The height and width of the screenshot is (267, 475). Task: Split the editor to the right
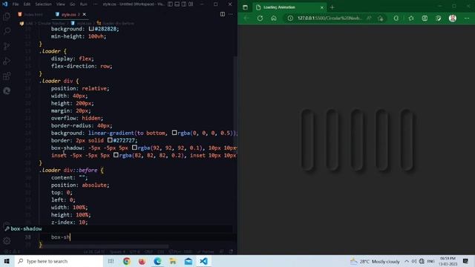tap(223, 14)
